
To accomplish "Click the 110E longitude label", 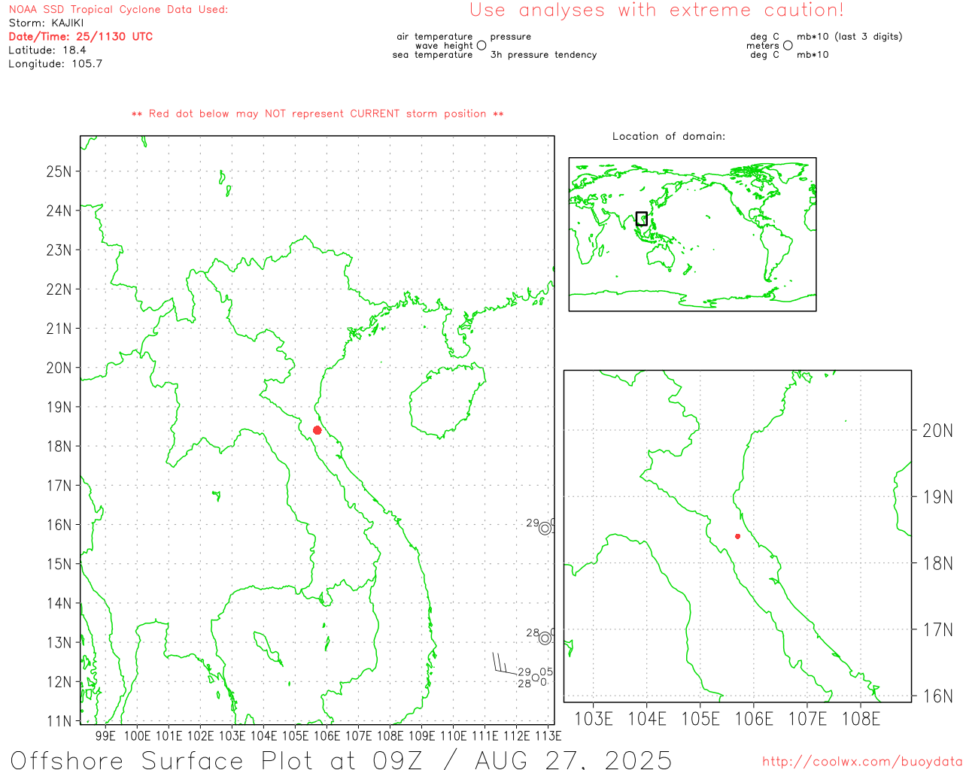I will (x=453, y=736).
